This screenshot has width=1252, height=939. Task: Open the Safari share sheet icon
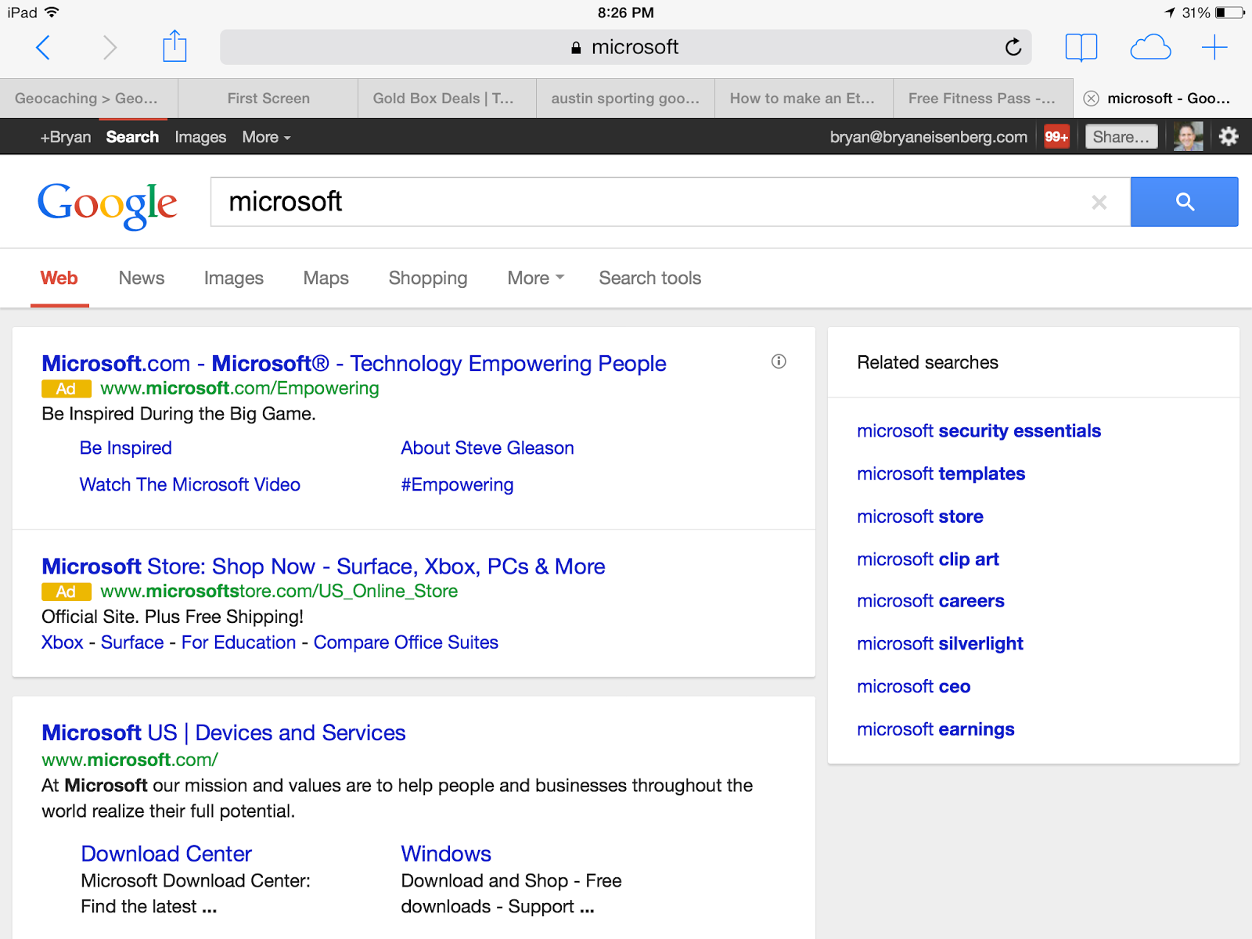coord(174,47)
